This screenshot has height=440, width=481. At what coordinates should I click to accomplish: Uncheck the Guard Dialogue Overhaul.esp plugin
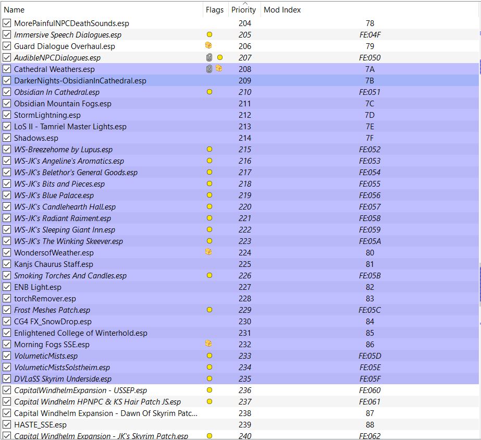[x=7, y=46]
